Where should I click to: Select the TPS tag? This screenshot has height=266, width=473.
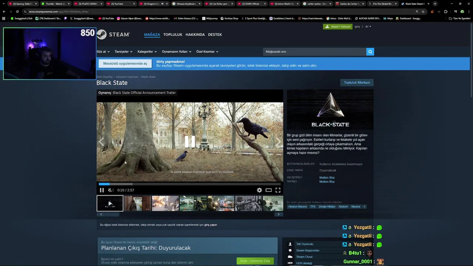(x=313, y=207)
